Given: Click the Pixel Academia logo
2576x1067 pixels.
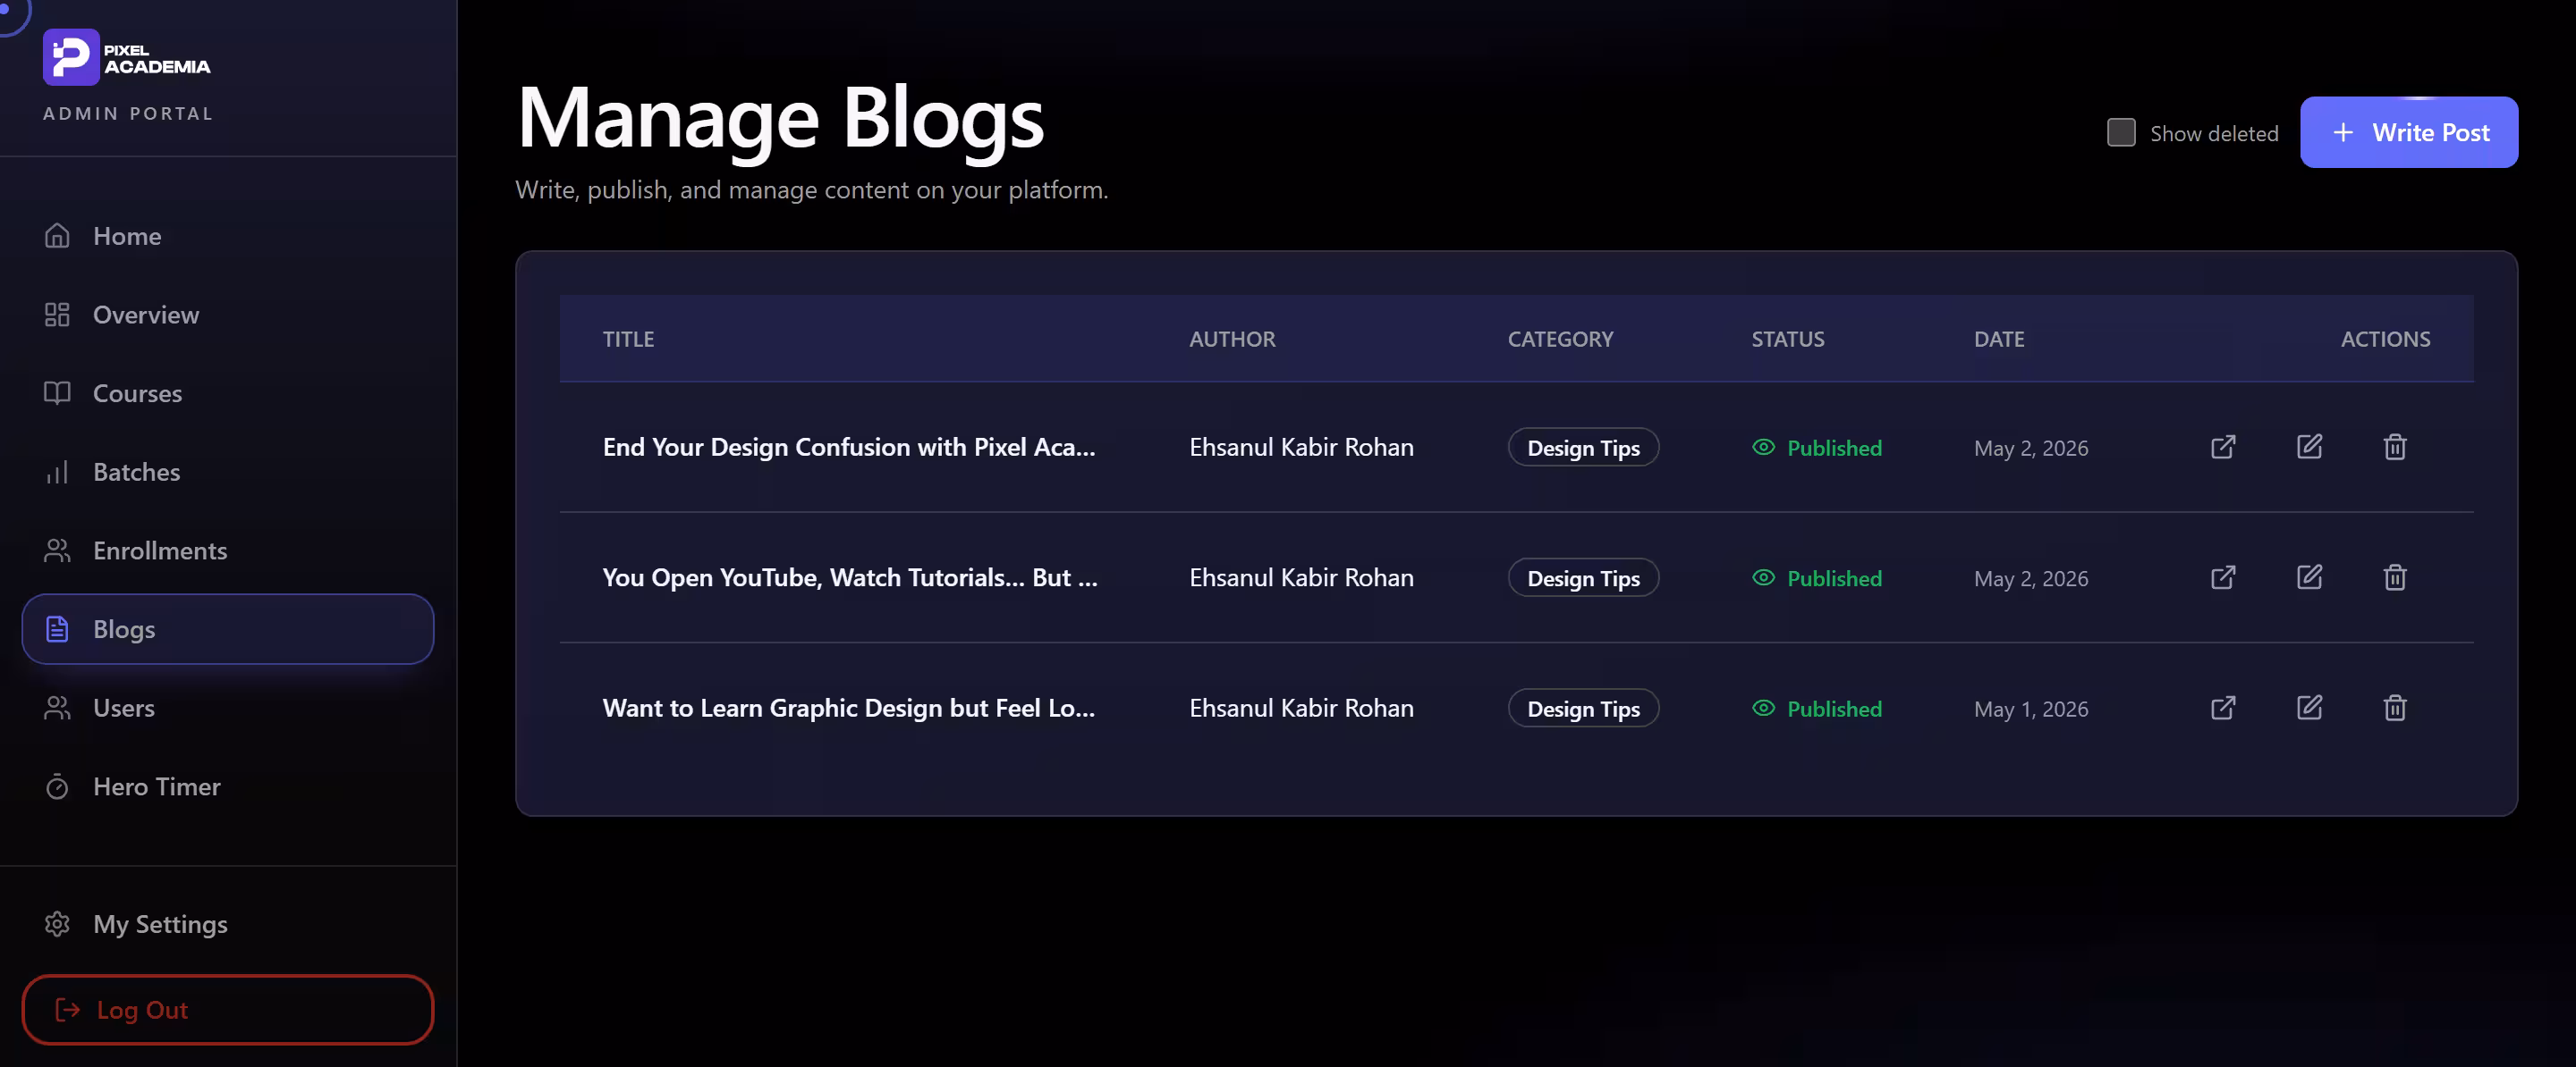Looking at the screenshot, I should (126, 57).
